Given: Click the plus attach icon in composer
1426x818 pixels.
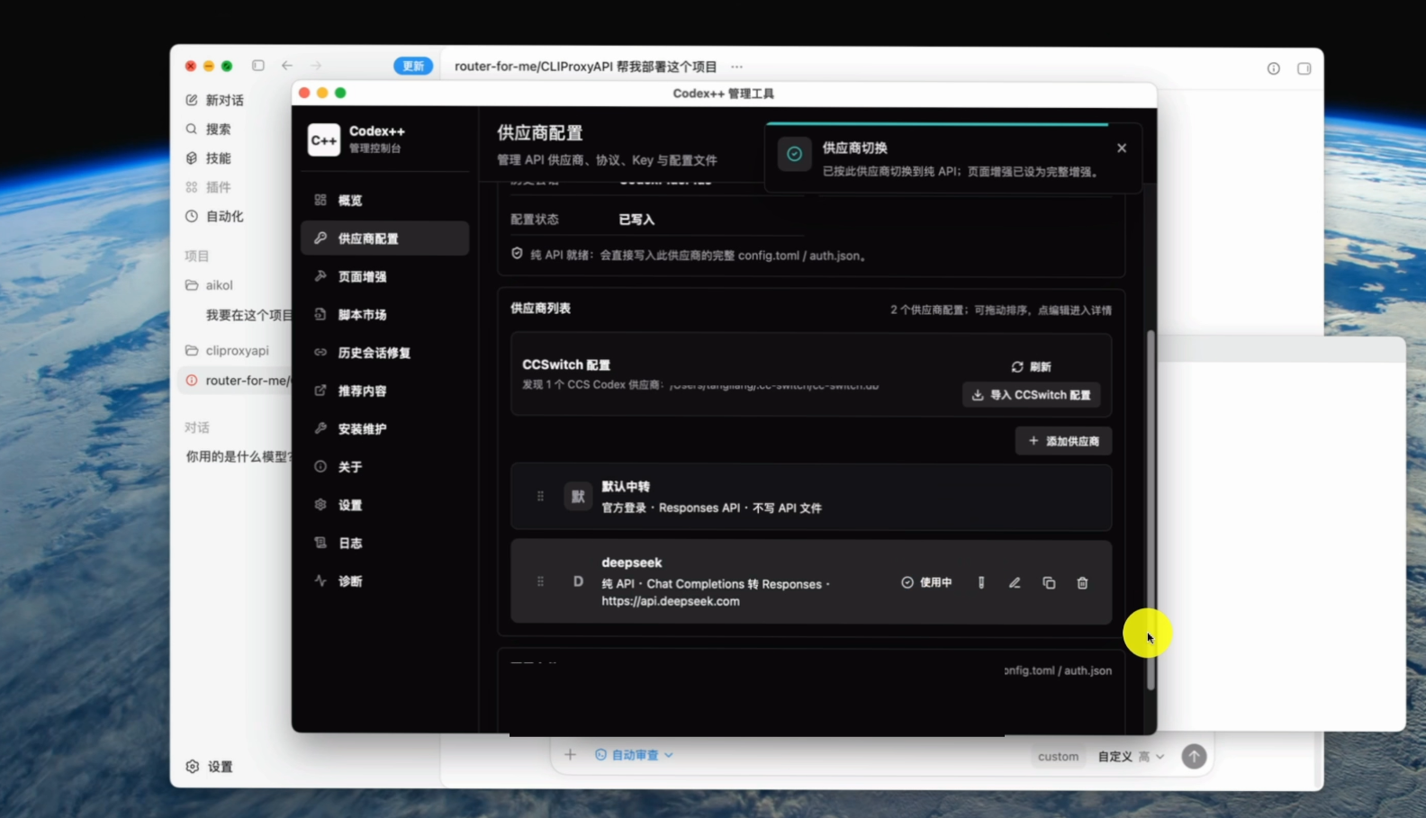Looking at the screenshot, I should pyautogui.click(x=570, y=755).
